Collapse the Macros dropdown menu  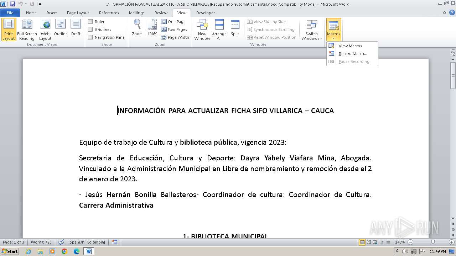coord(334,30)
